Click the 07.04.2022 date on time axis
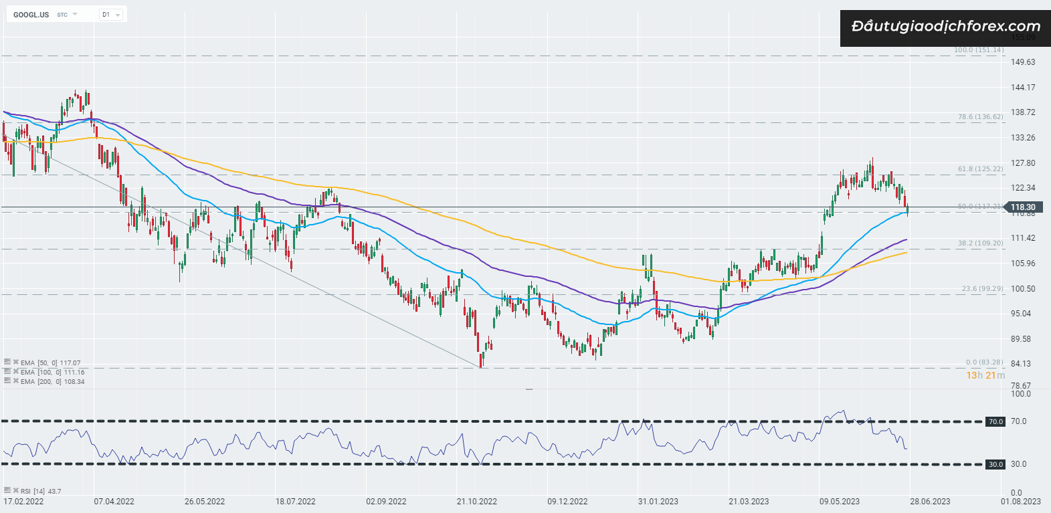This screenshot has width=1051, height=513. pos(114,502)
